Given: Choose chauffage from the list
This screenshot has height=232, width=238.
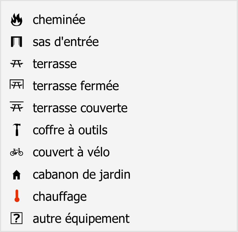Looking at the screenshot, I should 60,196.
